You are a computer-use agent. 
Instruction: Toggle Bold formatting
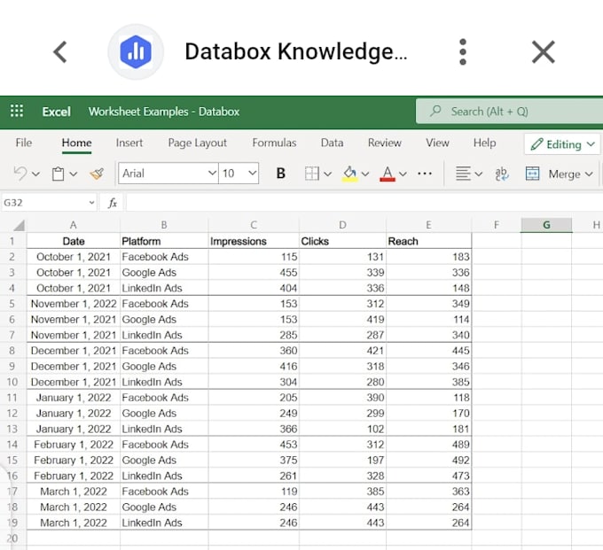tap(281, 174)
